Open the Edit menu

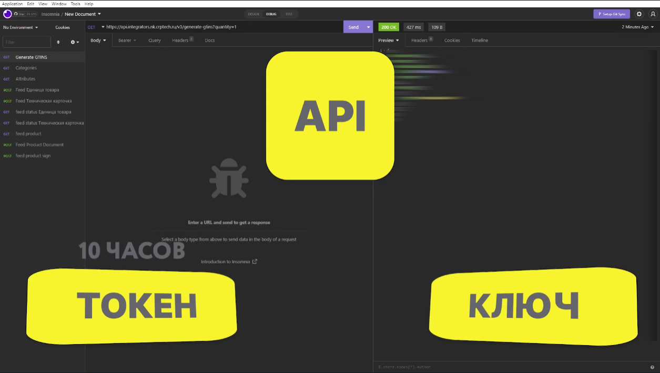point(31,4)
